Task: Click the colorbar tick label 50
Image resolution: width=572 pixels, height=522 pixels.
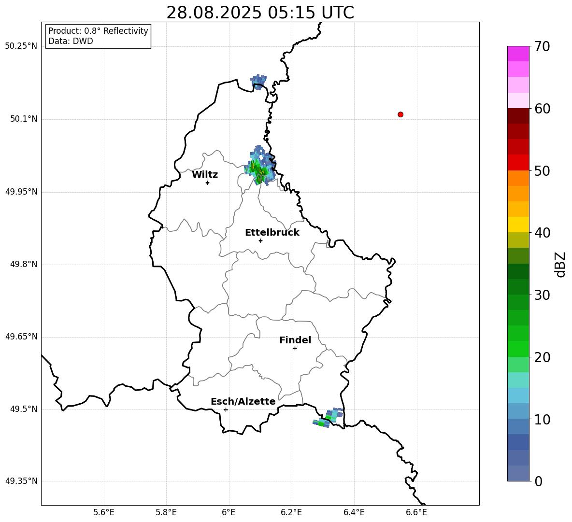Action: [542, 171]
